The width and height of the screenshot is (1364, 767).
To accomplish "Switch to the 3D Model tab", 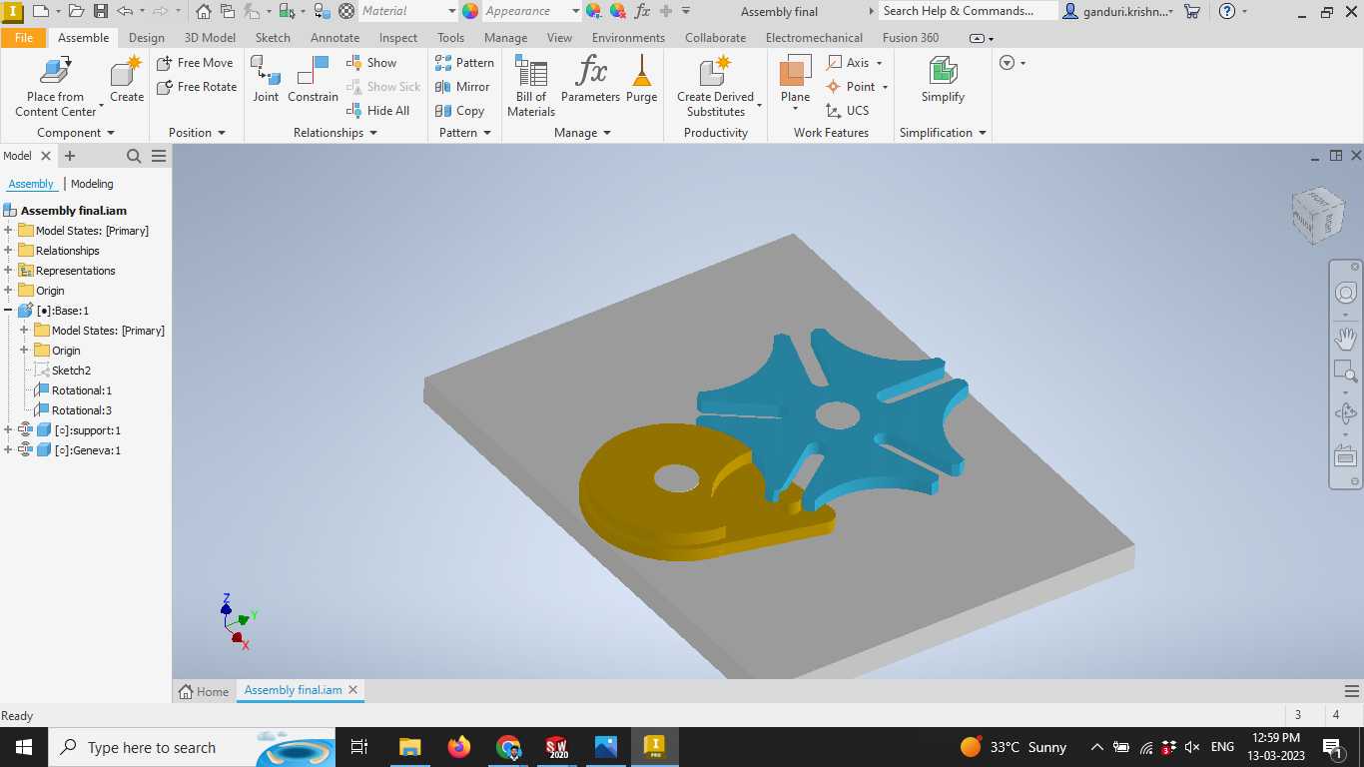I will (210, 38).
